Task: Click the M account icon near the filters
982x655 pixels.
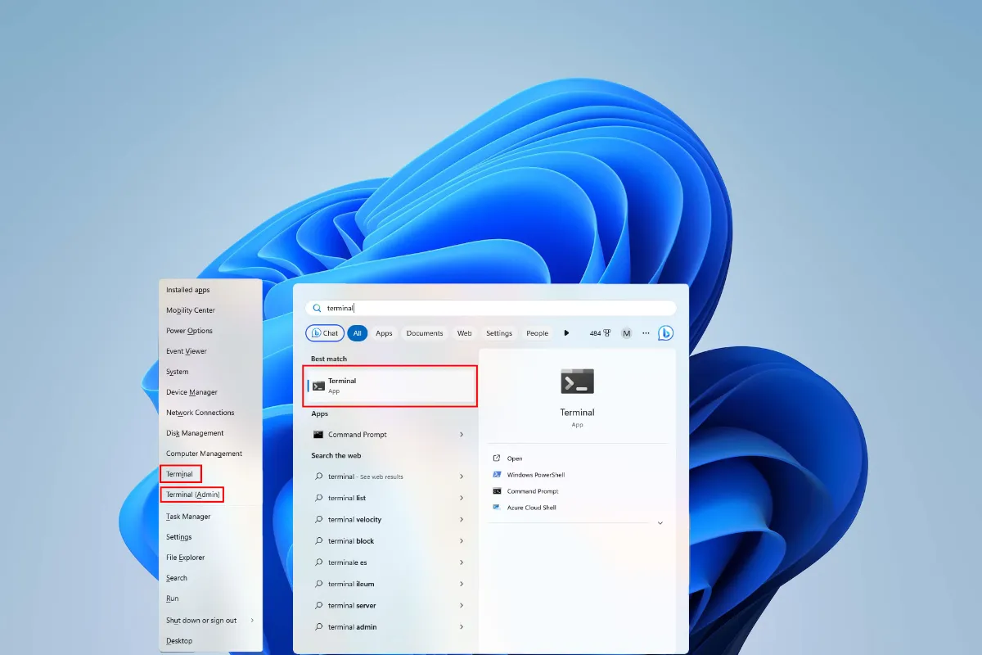Action: point(626,333)
